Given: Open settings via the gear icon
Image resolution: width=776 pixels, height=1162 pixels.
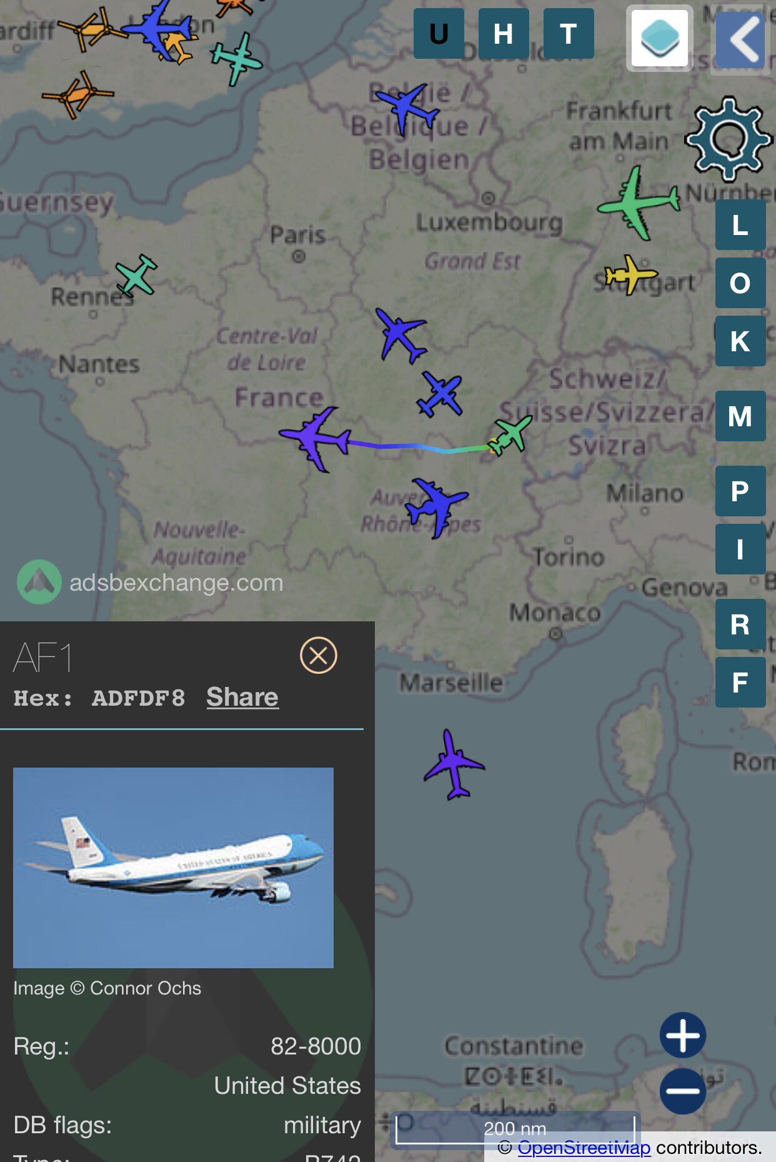Looking at the screenshot, I should [x=729, y=139].
